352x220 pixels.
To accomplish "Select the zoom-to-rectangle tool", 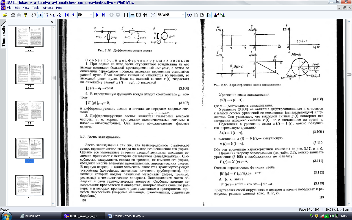I will (59, 15).
